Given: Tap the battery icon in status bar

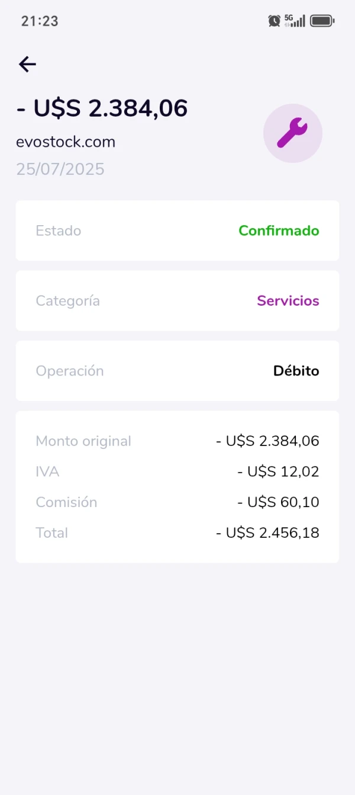Looking at the screenshot, I should [322, 21].
